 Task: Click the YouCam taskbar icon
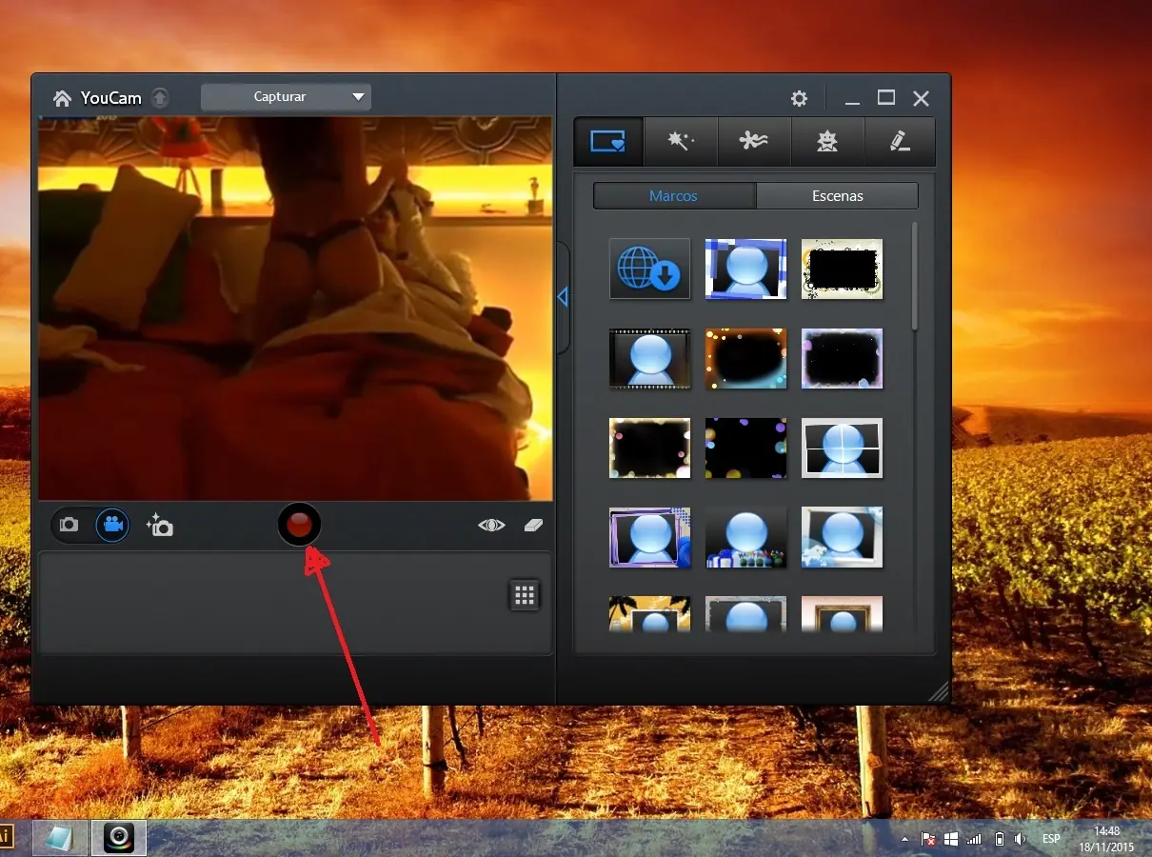point(119,838)
